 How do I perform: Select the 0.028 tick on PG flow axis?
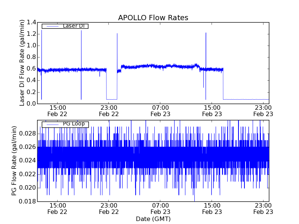[27, 134]
